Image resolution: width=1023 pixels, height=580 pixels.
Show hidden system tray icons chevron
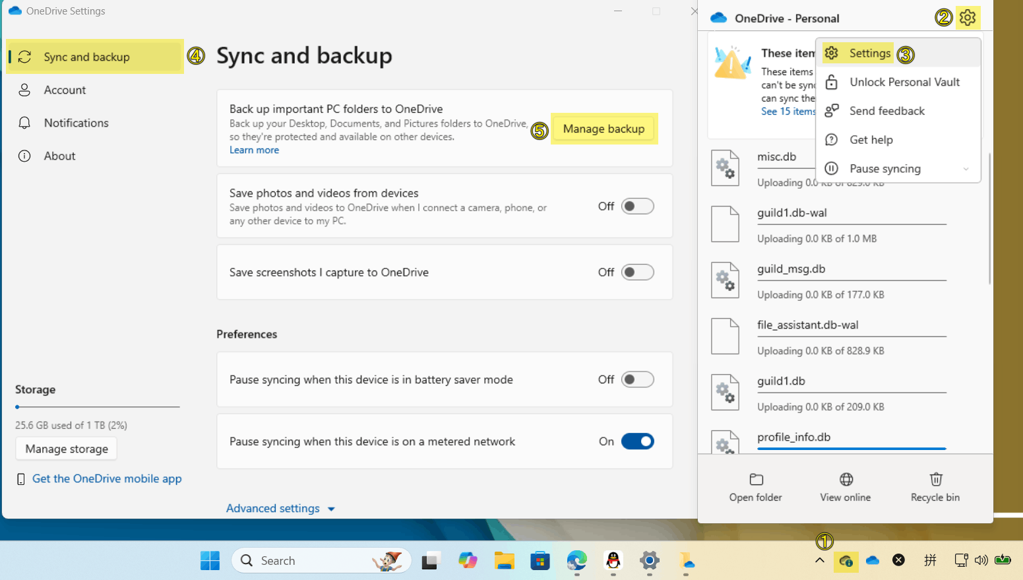[x=819, y=561]
